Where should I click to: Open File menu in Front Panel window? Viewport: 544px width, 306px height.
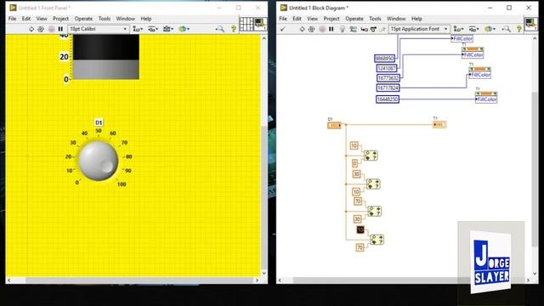click(12, 19)
